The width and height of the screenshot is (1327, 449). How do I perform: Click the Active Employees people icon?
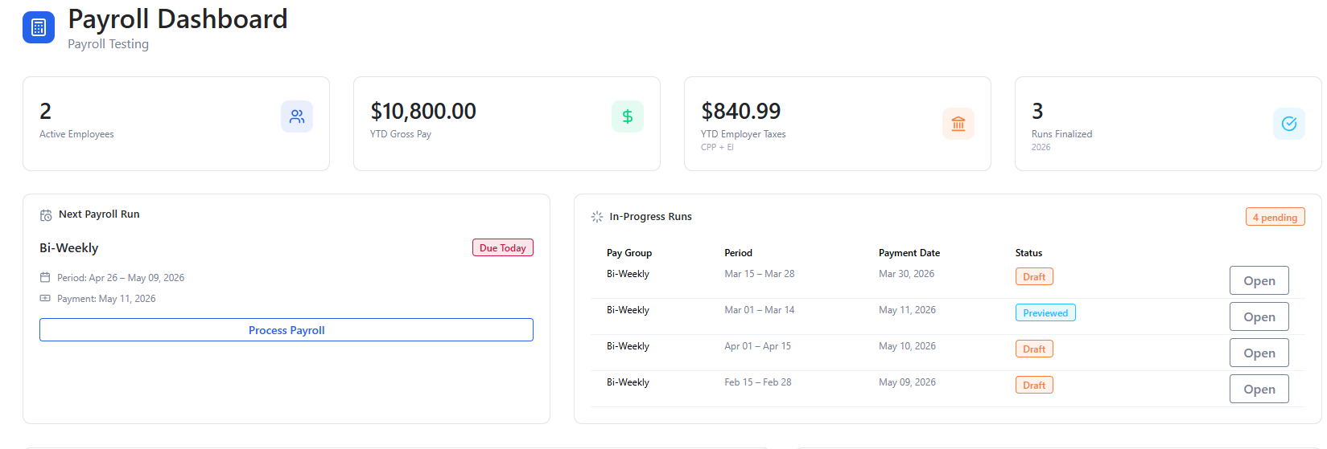click(297, 116)
